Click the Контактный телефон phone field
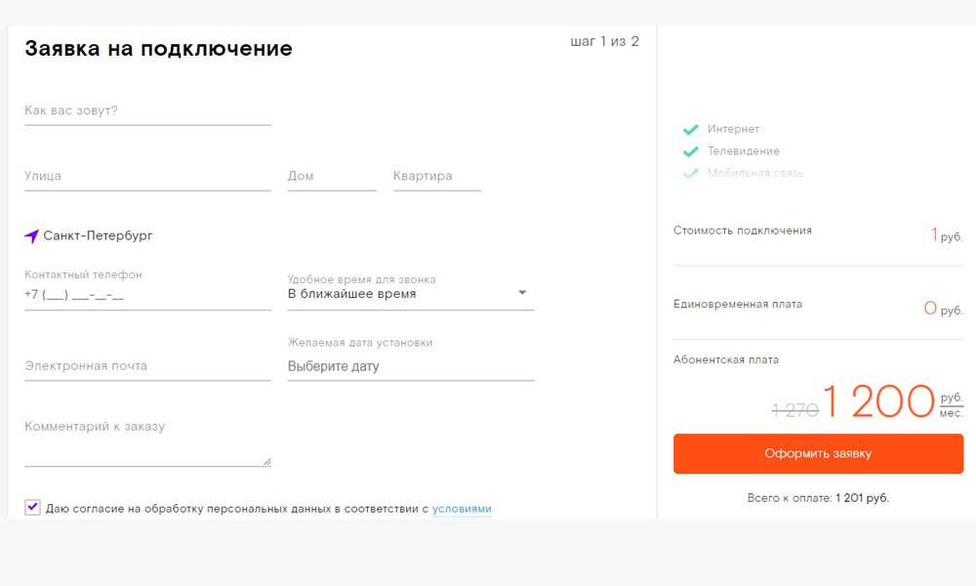The width and height of the screenshot is (976, 586). 147,294
